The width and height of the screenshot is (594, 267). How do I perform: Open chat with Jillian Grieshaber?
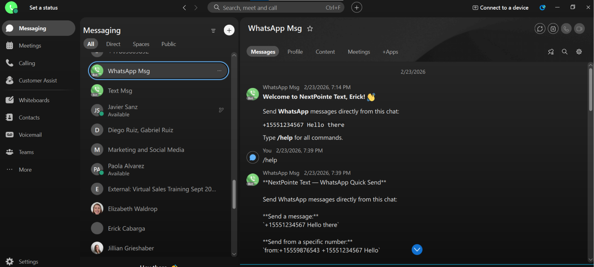(158, 248)
